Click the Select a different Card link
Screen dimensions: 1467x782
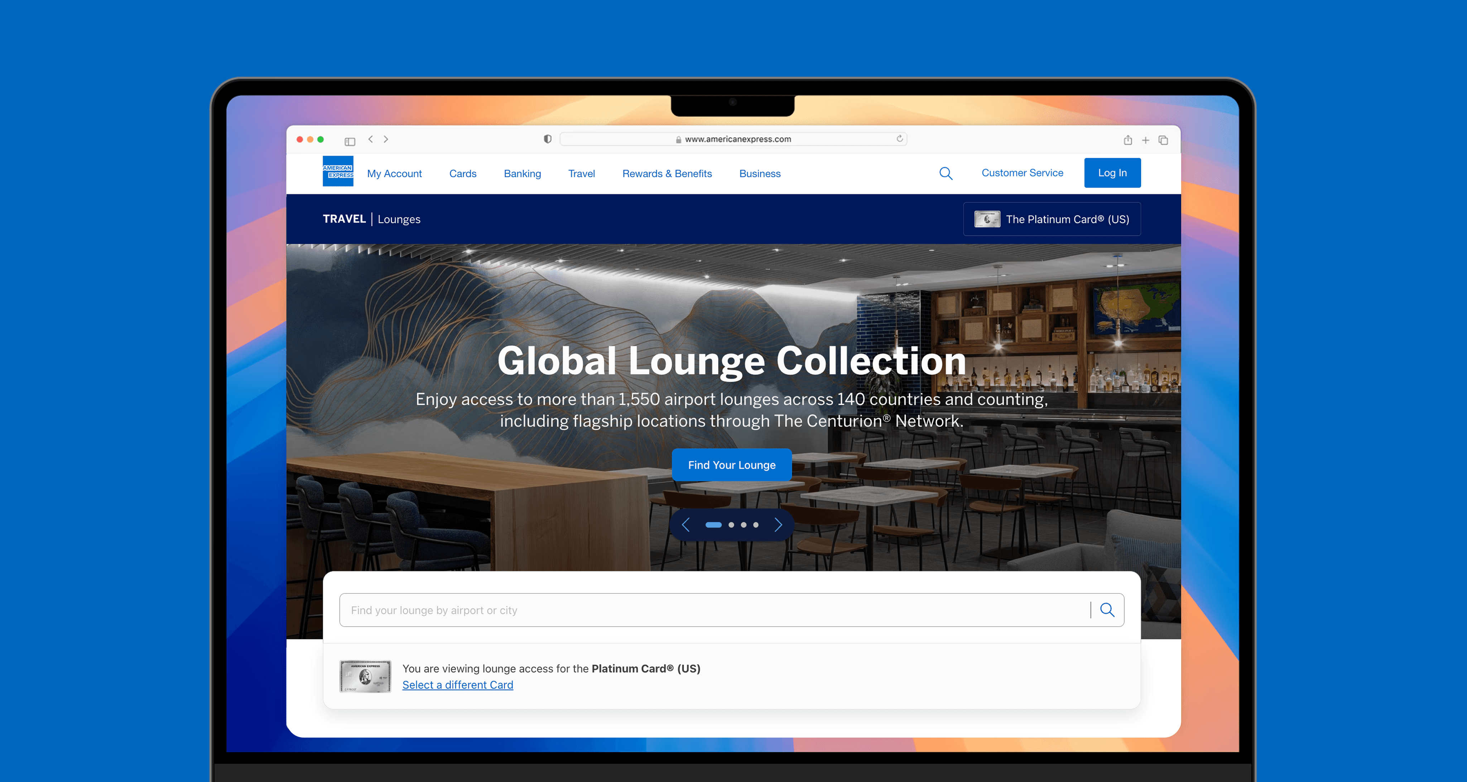pos(457,685)
